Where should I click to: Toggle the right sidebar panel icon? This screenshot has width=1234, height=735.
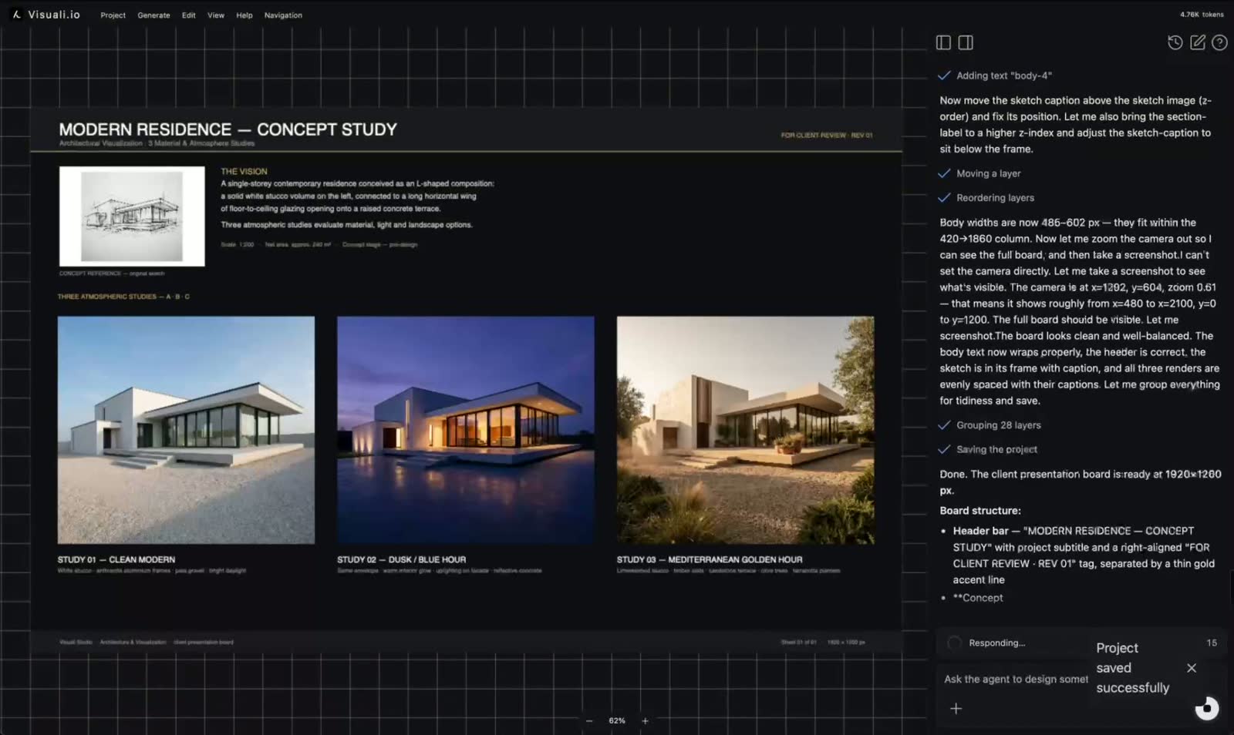(x=966, y=42)
